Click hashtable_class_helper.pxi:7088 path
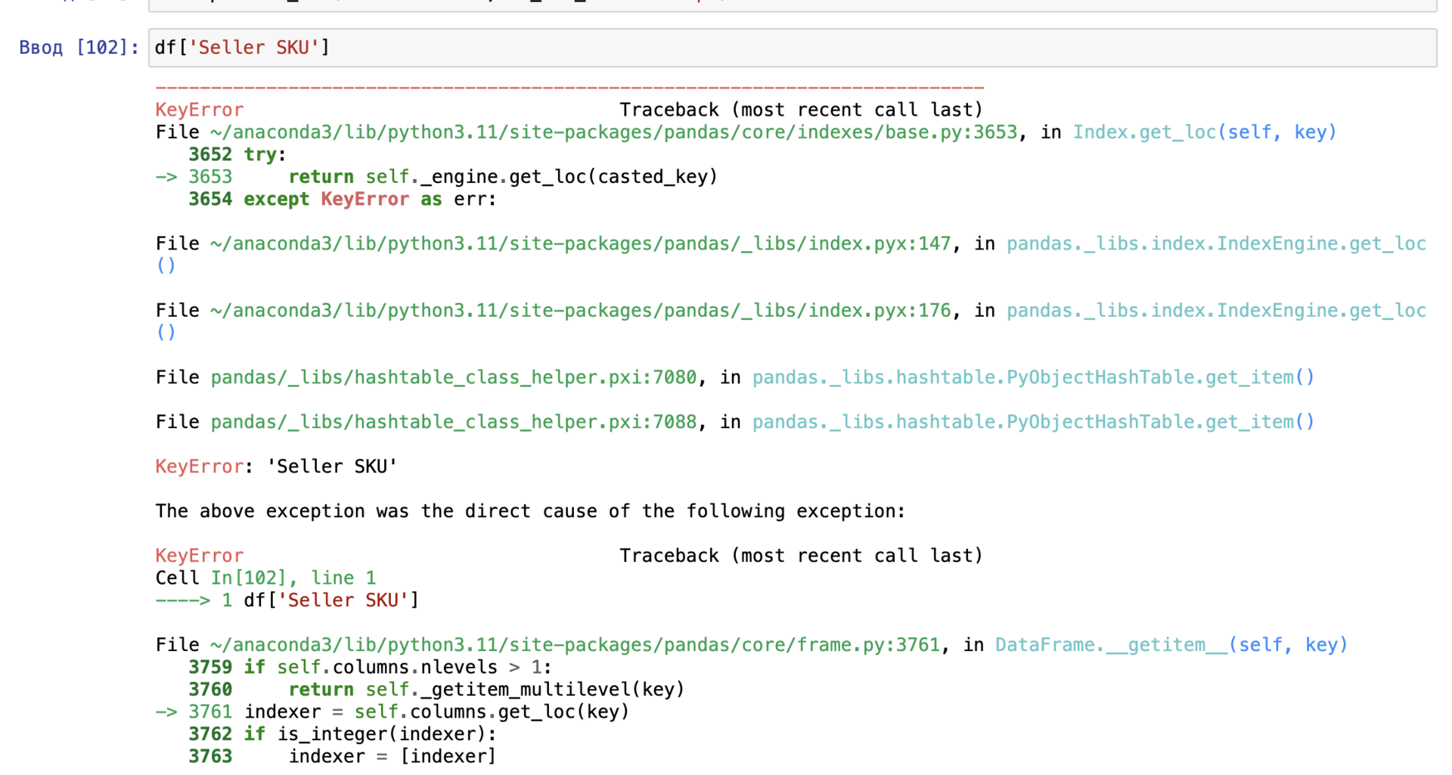The width and height of the screenshot is (1452, 775). pyautogui.click(x=454, y=422)
